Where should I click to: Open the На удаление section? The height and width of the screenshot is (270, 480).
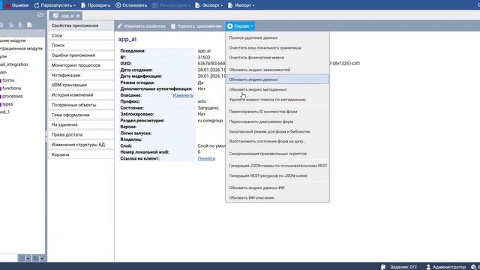pos(81,125)
